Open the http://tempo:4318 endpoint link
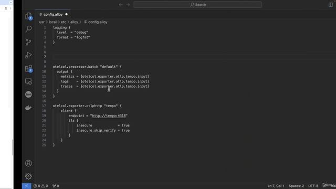The height and width of the screenshot is (189, 336). tap(109, 115)
